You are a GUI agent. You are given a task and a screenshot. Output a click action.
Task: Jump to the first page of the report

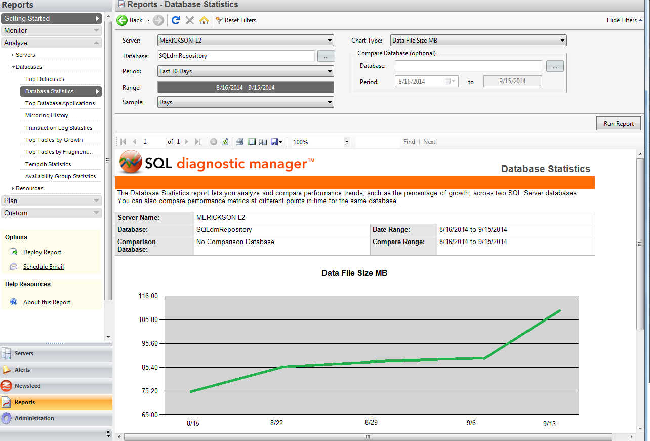pos(123,142)
